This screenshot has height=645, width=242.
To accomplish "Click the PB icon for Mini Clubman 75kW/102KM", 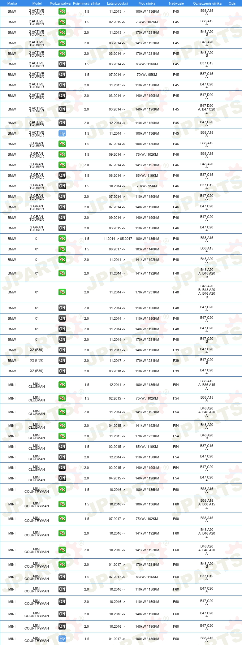I will point(62,398).
